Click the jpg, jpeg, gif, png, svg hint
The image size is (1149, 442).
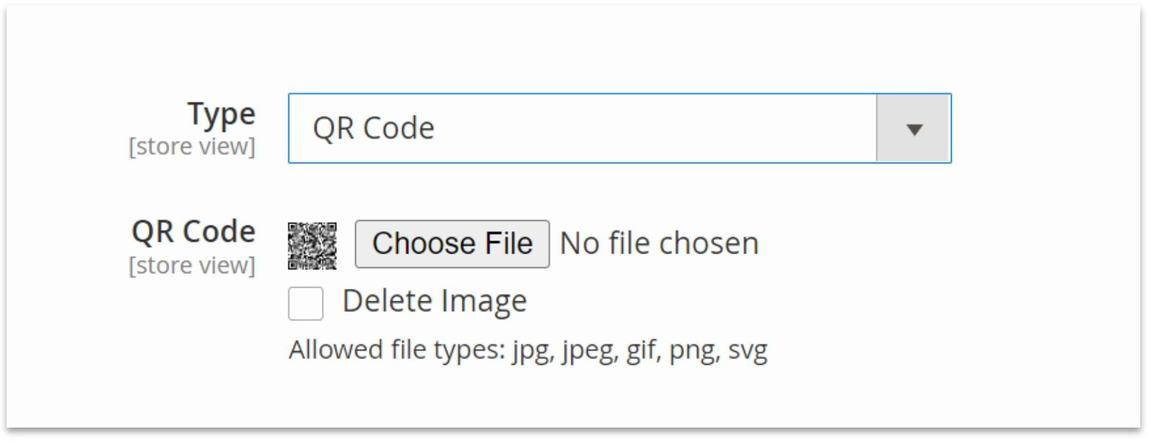click(640, 351)
